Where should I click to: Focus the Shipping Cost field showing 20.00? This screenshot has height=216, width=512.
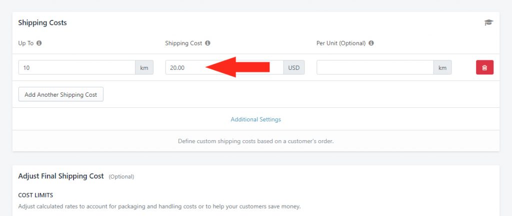224,67
